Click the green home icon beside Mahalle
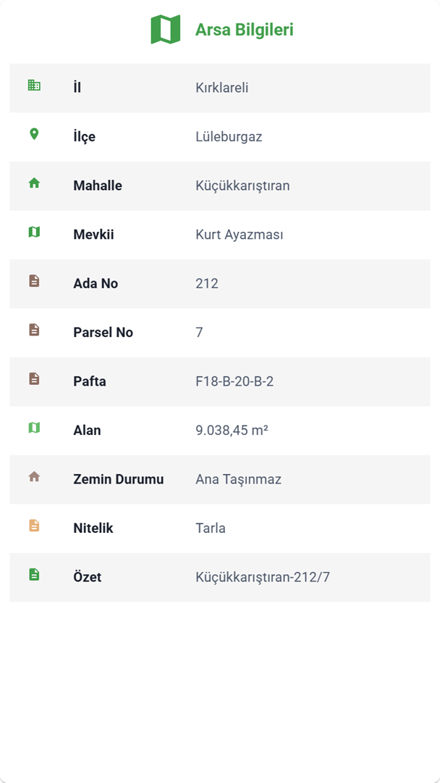The image size is (440, 783). [34, 183]
